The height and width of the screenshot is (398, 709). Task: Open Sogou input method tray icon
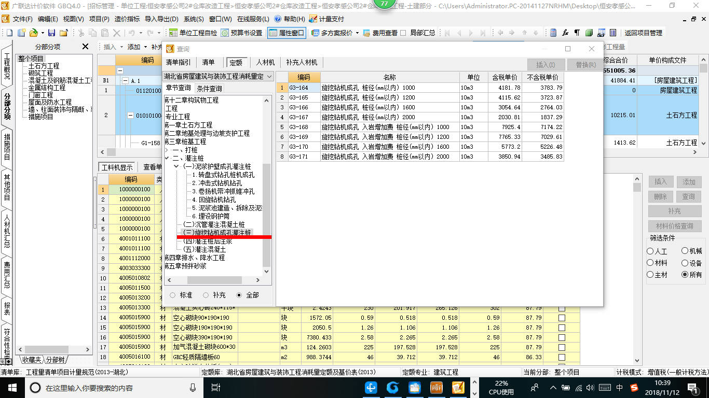coord(634,388)
